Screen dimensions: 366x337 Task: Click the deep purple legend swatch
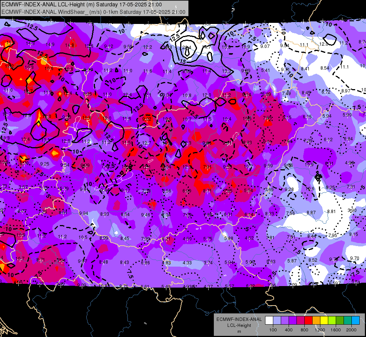tap(293, 321)
